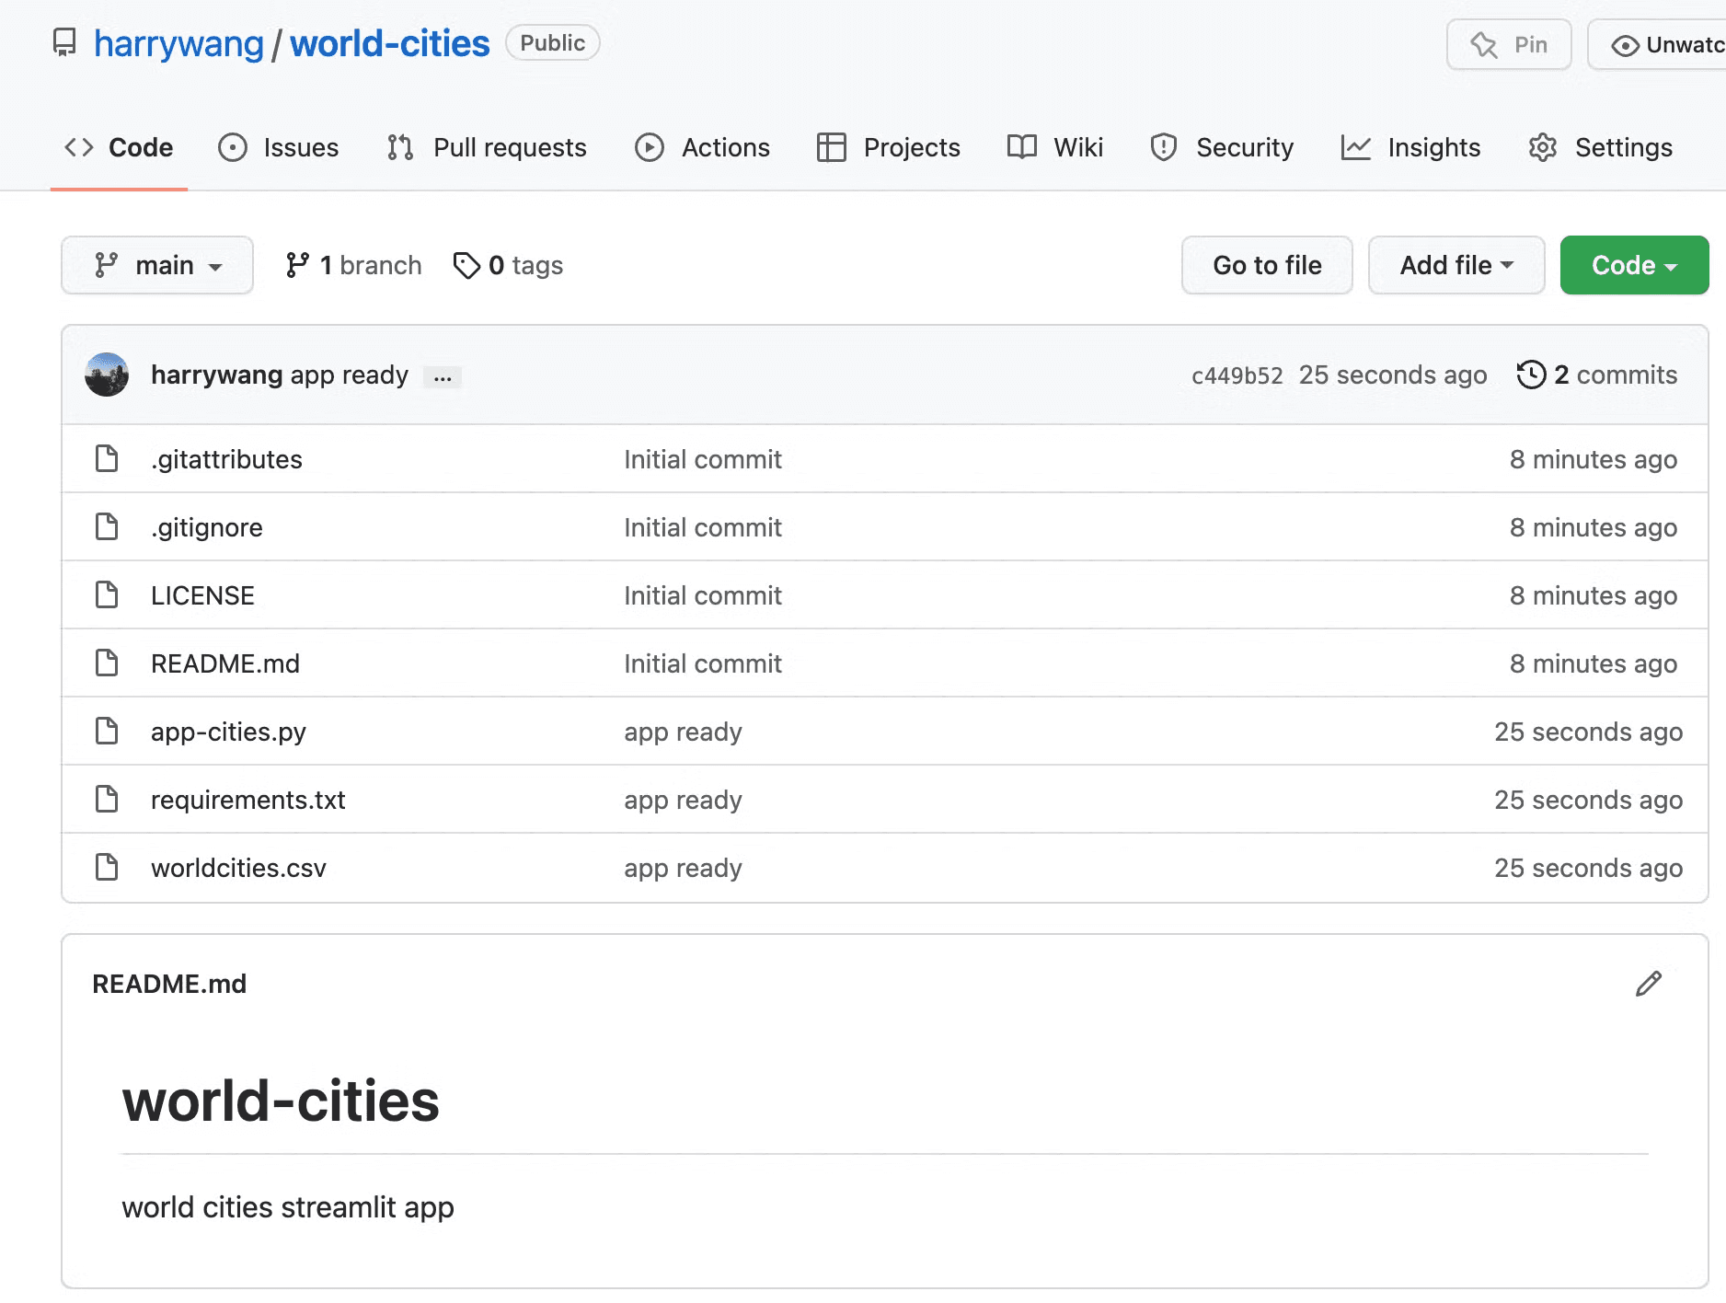Viewport: 1726px width, 1303px height.
Task: Open the 2 commits history link
Action: click(x=1597, y=375)
